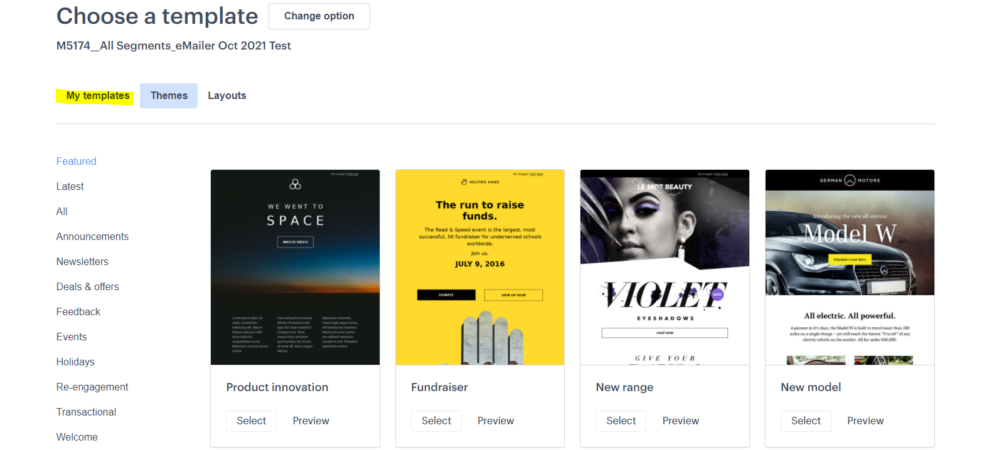Screen dimensions: 994x450
Task: Select the New range template
Action: tap(621, 421)
